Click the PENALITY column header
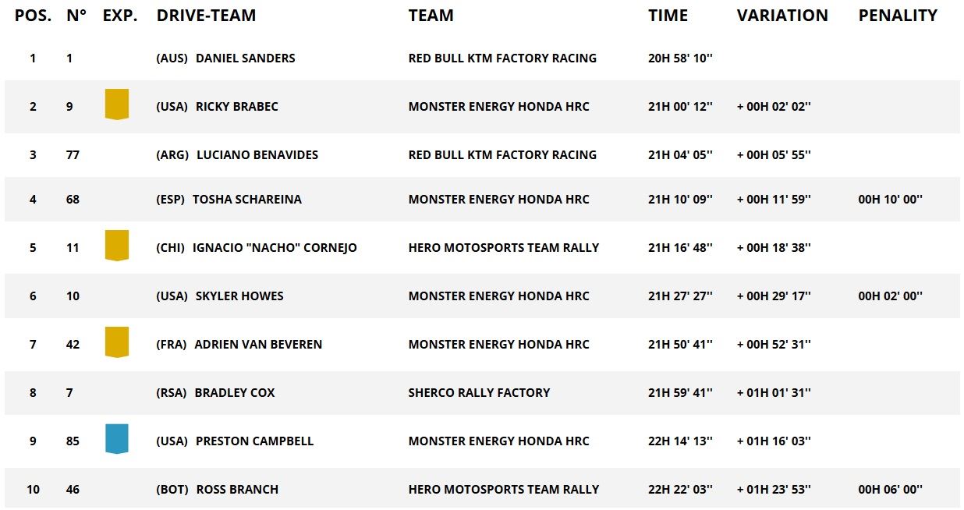The width and height of the screenshot is (964, 510). [x=897, y=16]
